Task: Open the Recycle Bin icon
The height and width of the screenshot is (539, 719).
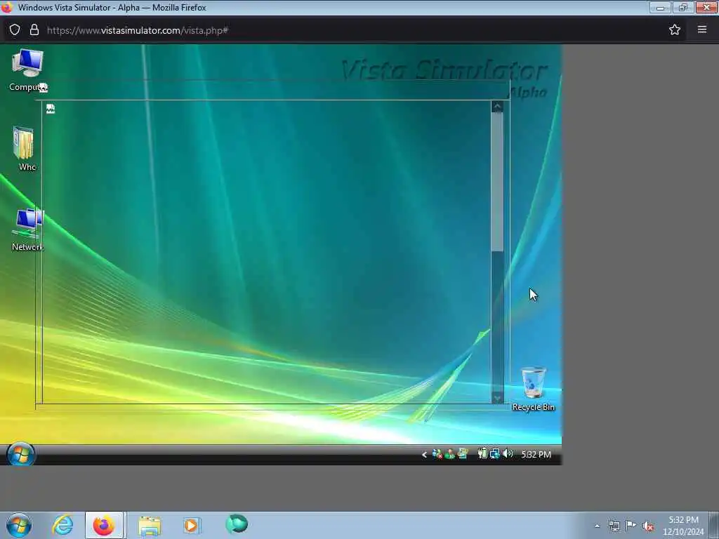Action: [534, 389]
